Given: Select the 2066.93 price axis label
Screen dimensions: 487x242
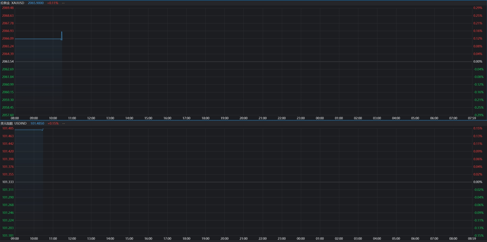Looking at the screenshot, I should click(8, 31).
